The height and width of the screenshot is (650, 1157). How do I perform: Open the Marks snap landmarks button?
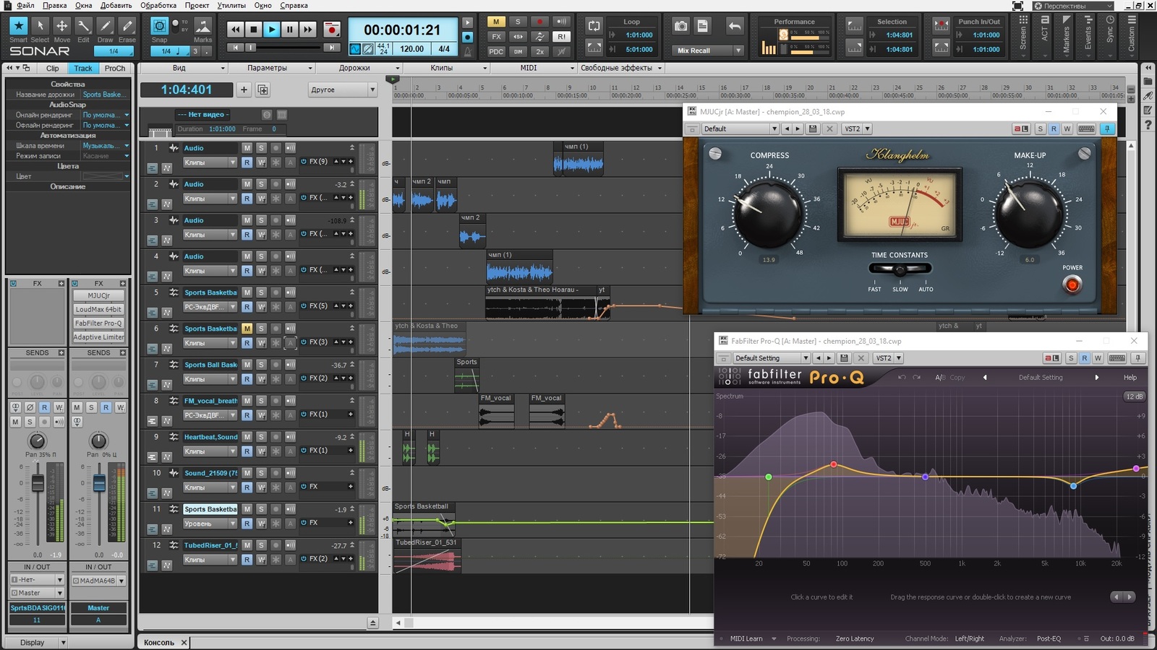pyautogui.click(x=203, y=26)
